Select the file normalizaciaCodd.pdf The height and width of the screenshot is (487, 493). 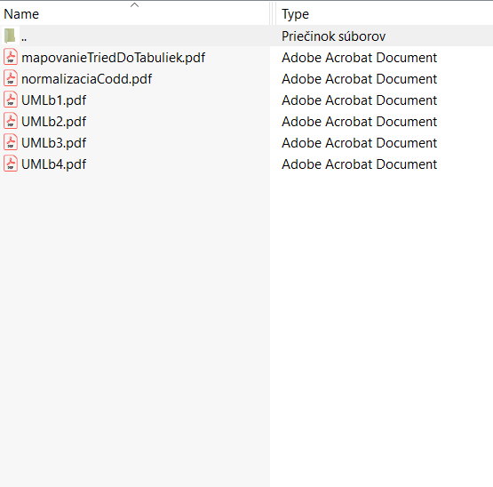(x=86, y=79)
